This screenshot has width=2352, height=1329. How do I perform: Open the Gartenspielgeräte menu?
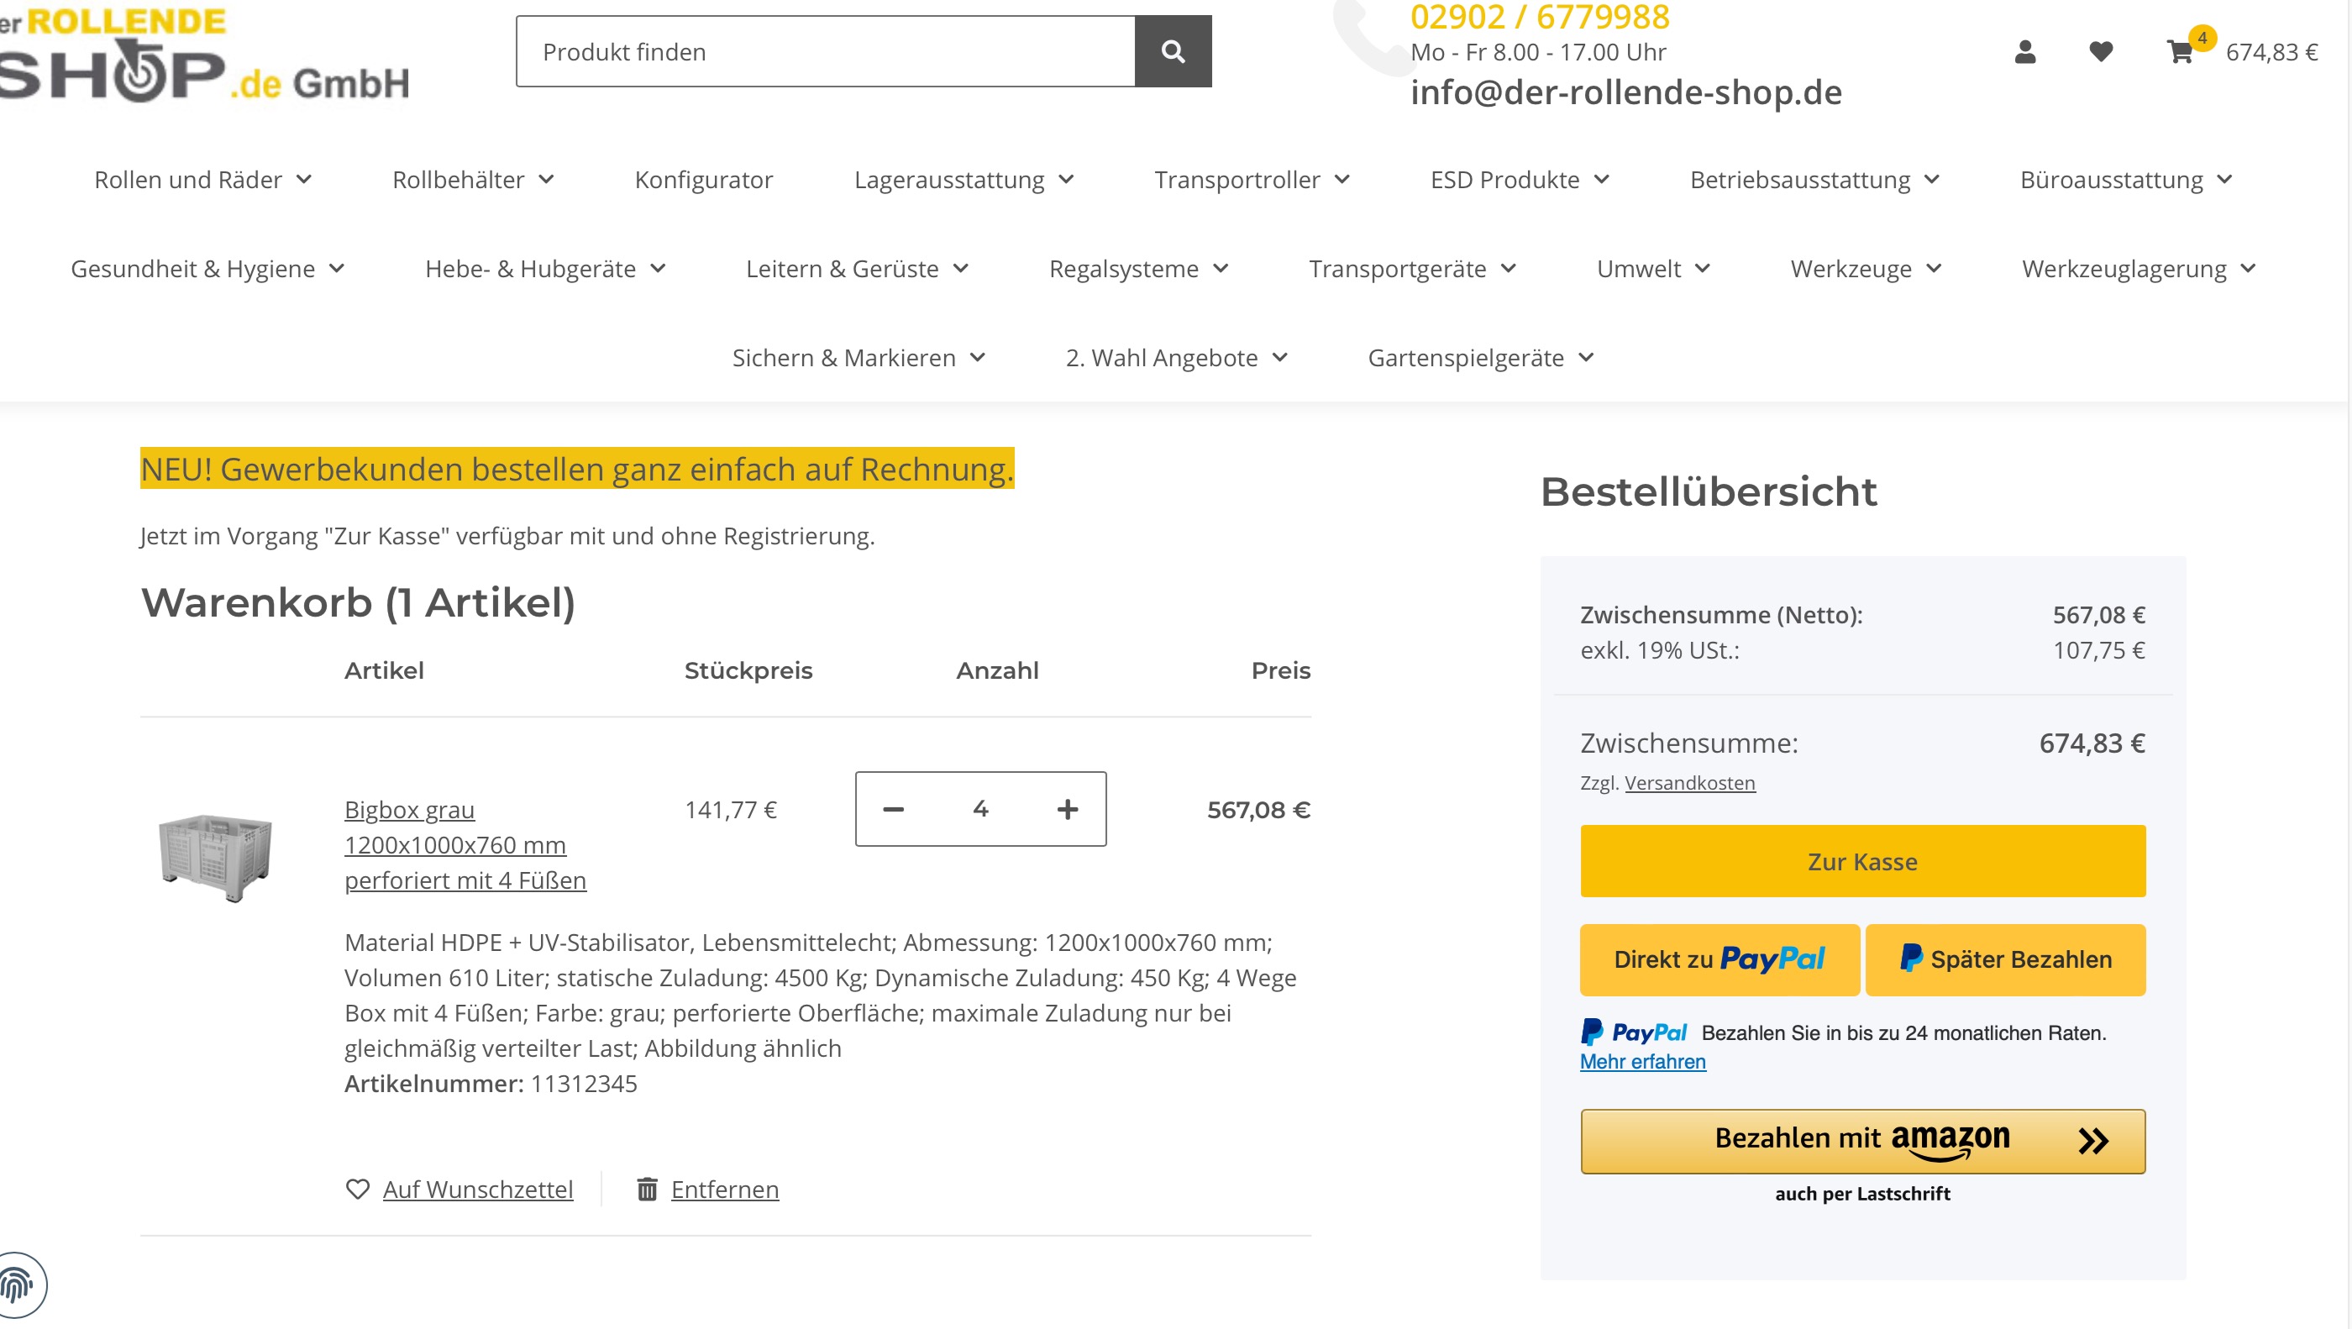[x=1479, y=358]
